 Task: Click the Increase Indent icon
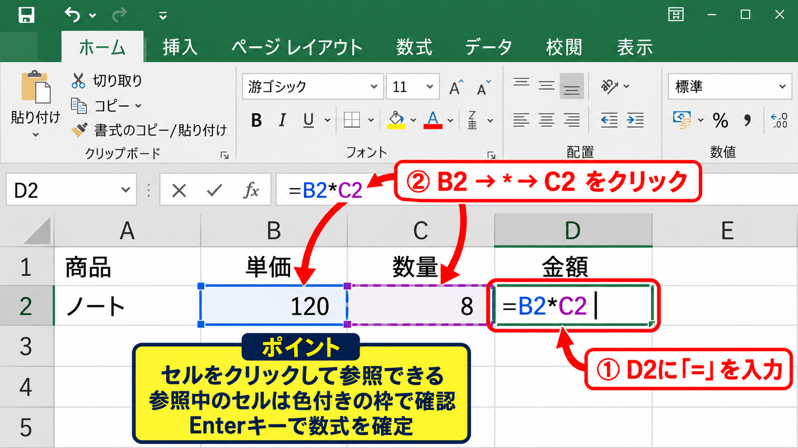(x=635, y=120)
